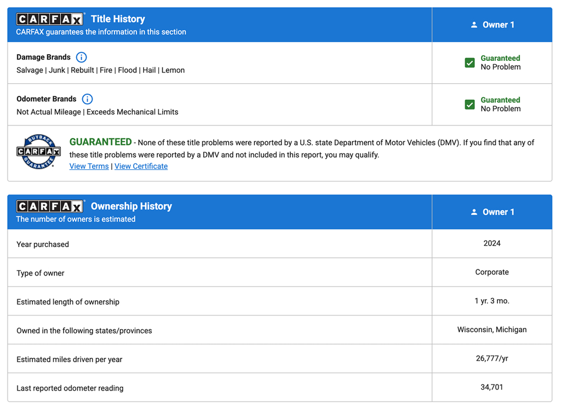Click the 26,777/yr estimated miles value
The height and width of the screenshot is (406, 561).
click(491, 358)
